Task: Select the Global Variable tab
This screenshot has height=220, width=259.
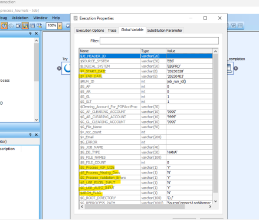Action: 132,30
